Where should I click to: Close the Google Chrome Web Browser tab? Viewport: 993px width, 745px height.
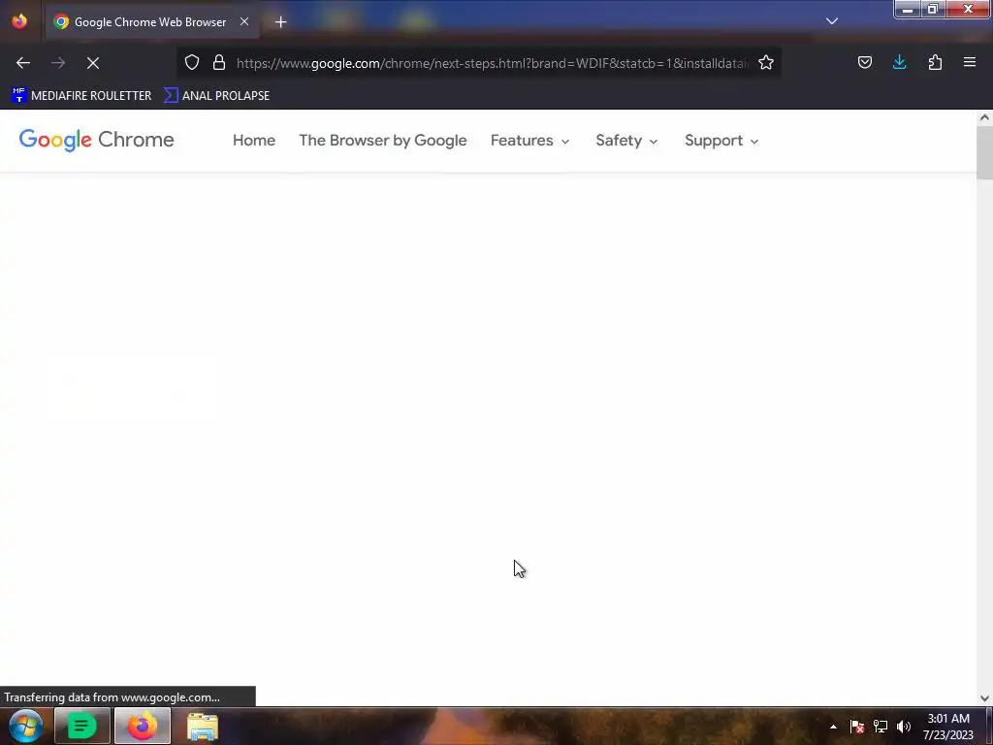(243, 21)
